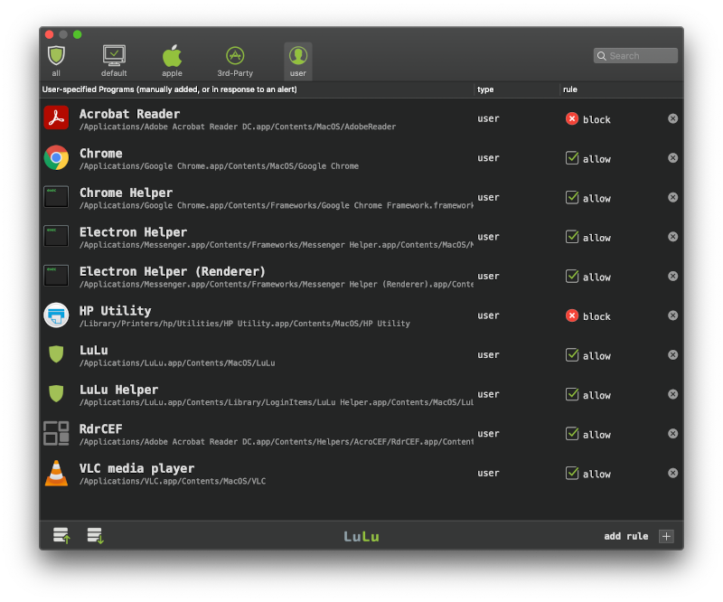Screen dimensions: 723x602
Task: Click the /Applications/VLC.app/Contents/MacOS/VLC path
Action: 173,481
